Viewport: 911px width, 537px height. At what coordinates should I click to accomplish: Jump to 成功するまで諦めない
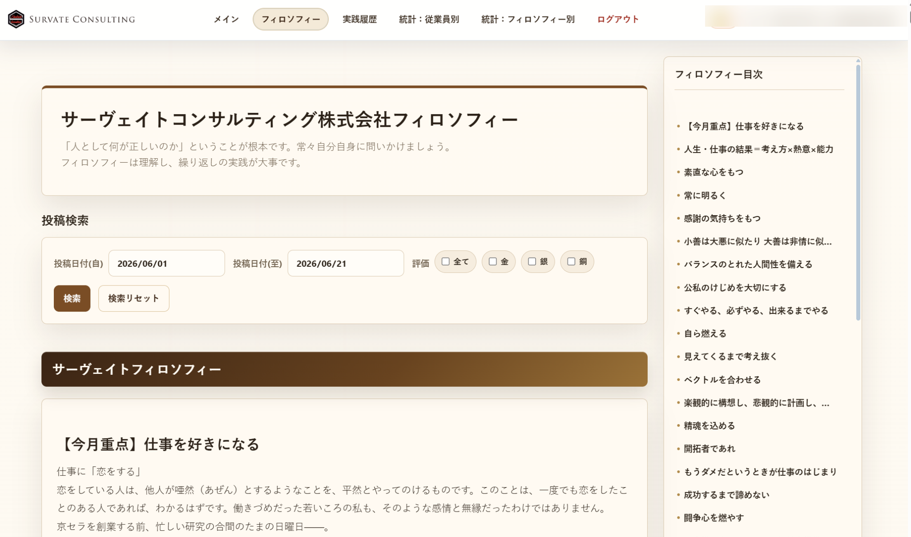(x=726, y=495)
